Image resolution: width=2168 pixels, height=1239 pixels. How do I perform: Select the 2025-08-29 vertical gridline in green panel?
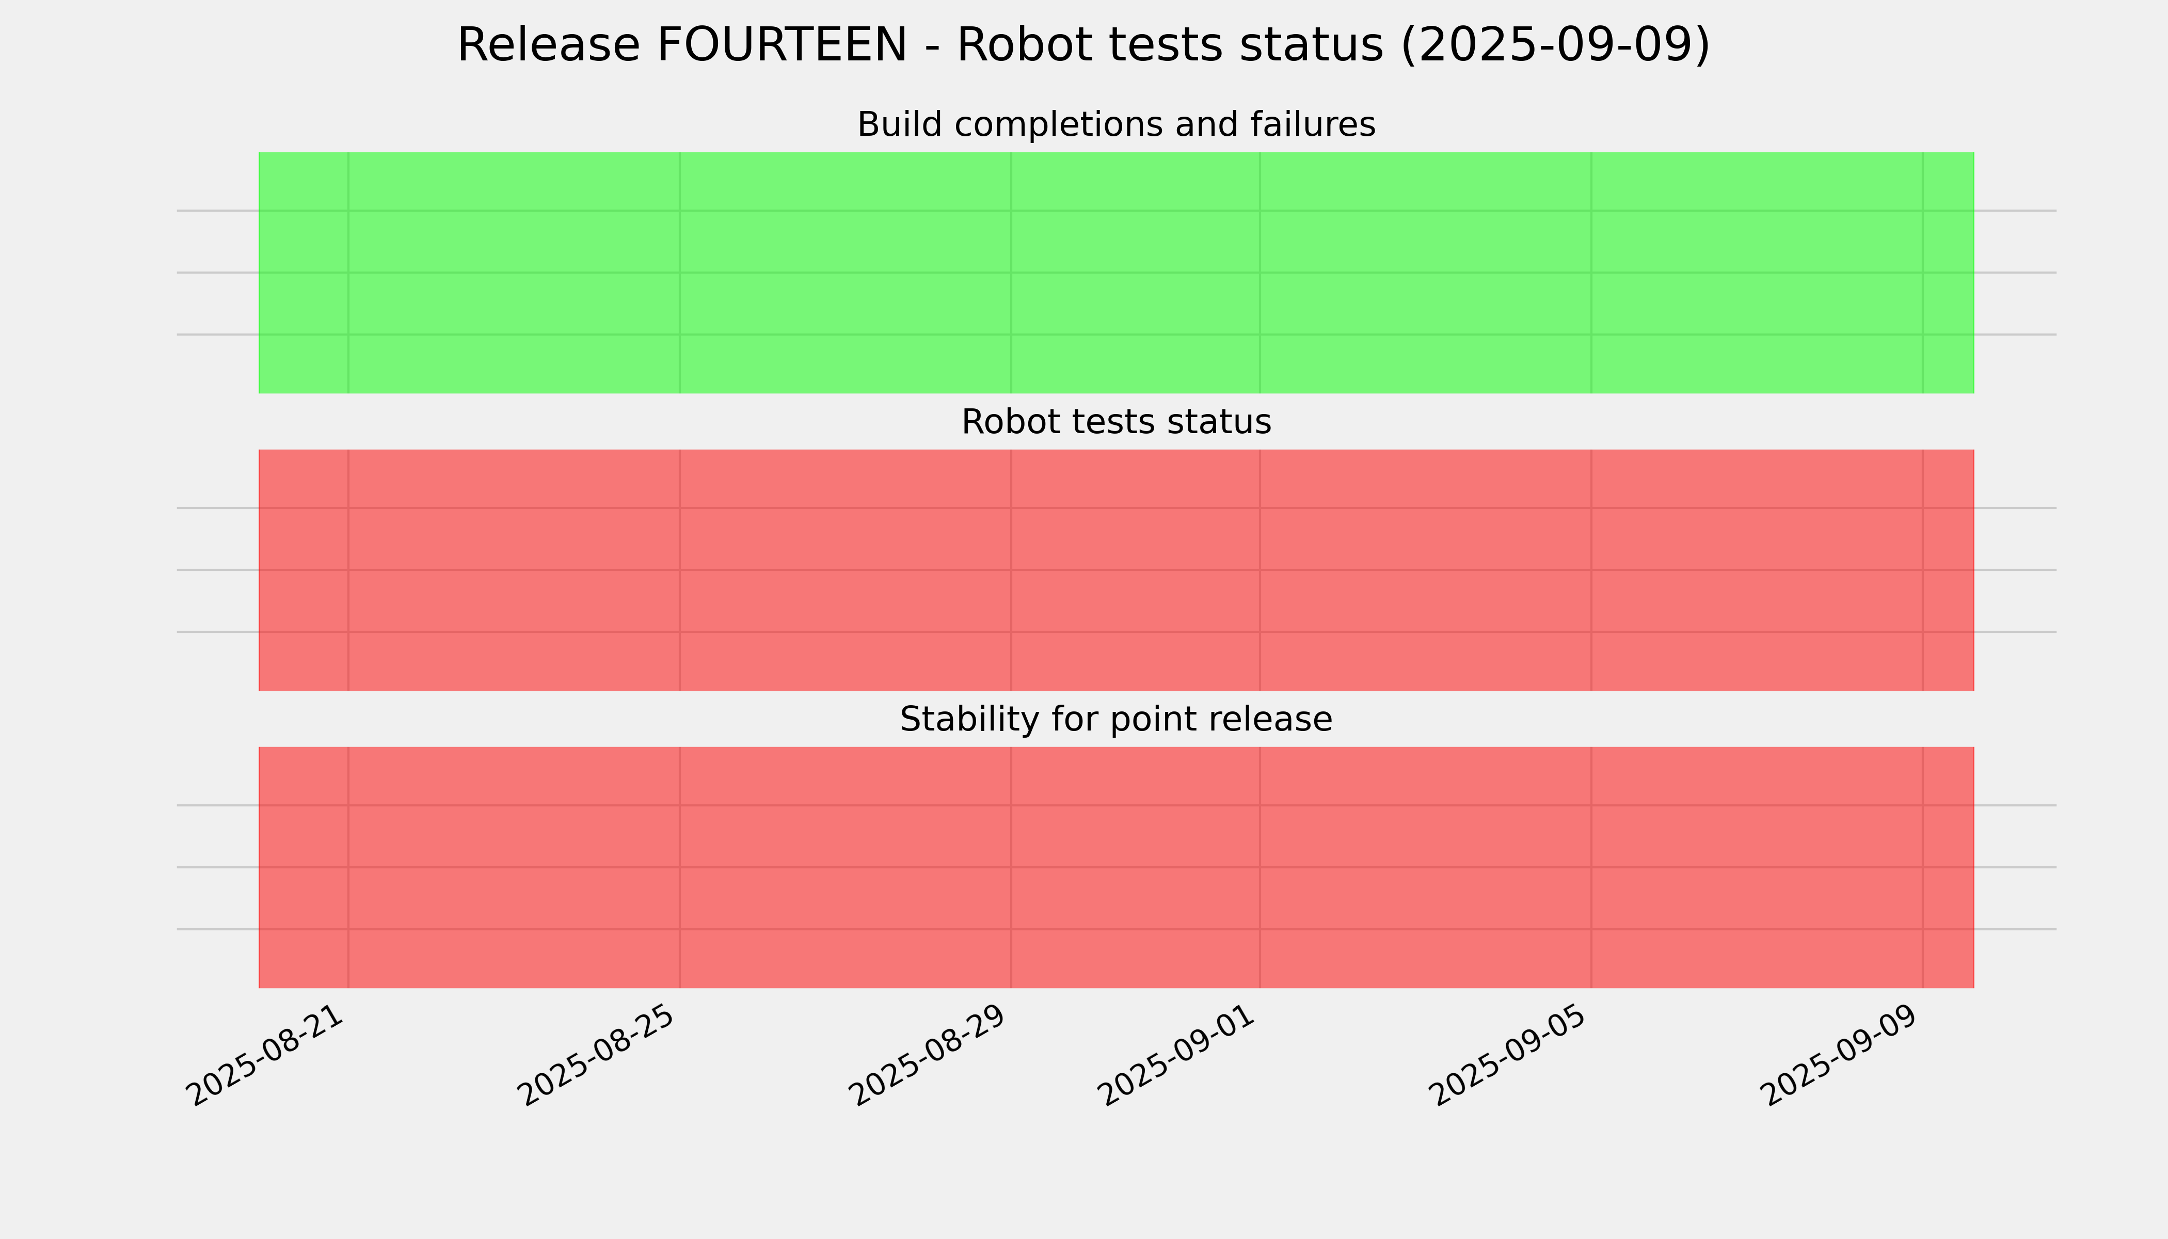(x=1011, y=273)
